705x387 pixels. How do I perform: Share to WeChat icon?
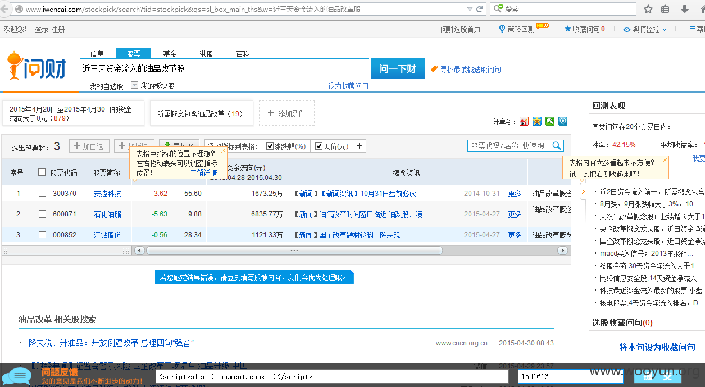pyautogui.click(x=550, y=121)
